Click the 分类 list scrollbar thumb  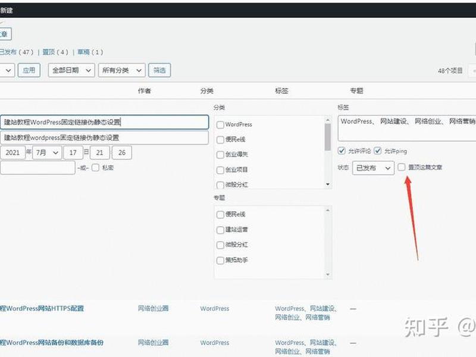point(328,137)
